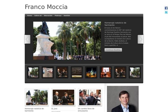Open the Home menu item
This screenshot has height=112, width=168.
pos(29,16)
